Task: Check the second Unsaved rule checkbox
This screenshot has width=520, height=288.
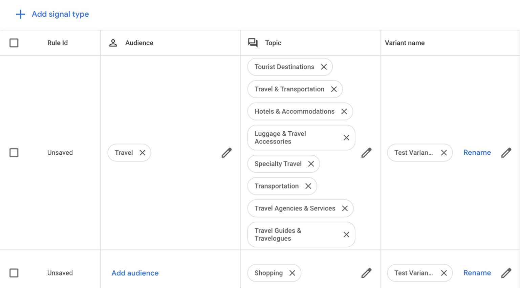Action: click(x=14, y=273)
